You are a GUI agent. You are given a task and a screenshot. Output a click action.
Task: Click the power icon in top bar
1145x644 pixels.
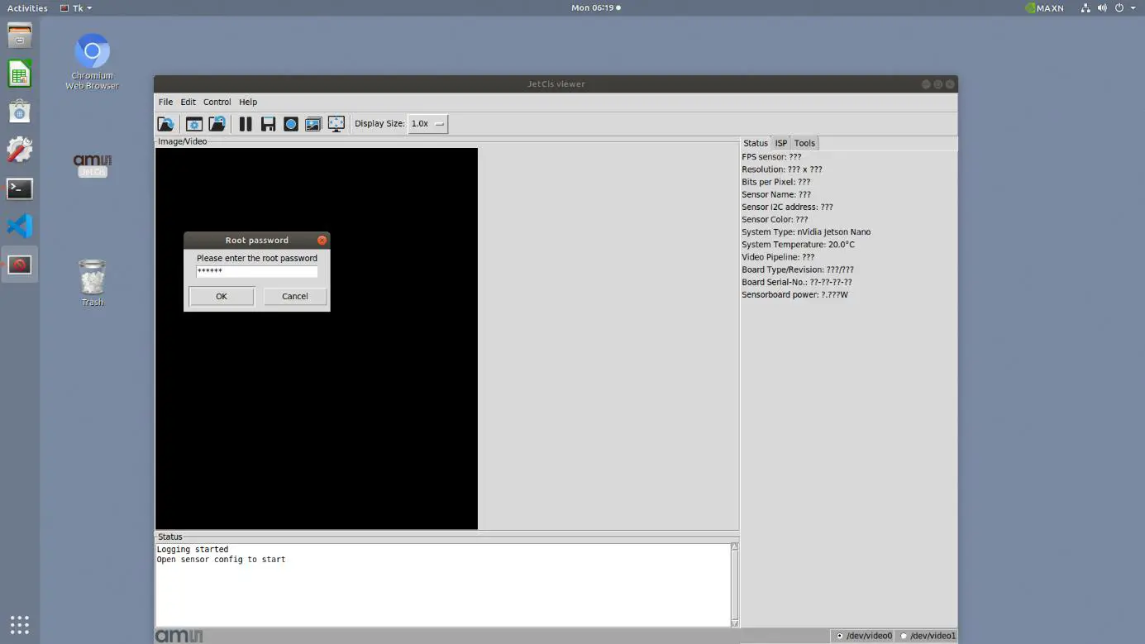pyautogui.click(x=1119, y=8)
